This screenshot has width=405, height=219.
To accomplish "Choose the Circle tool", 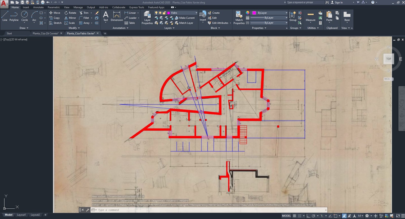I will pyautogui.click(x=25, y=16).
